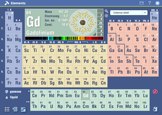Toggle the liquid state legend
The width and height of the screenshot is (162, 115).
[x=12, y=97]
